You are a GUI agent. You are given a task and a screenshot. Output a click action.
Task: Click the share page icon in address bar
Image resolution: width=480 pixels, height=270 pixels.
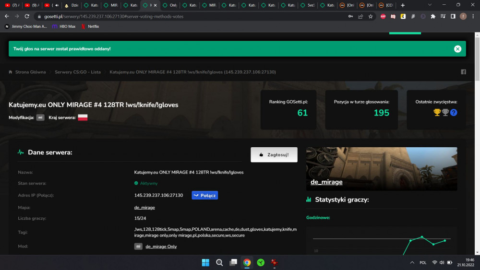[x=360, y=16]
